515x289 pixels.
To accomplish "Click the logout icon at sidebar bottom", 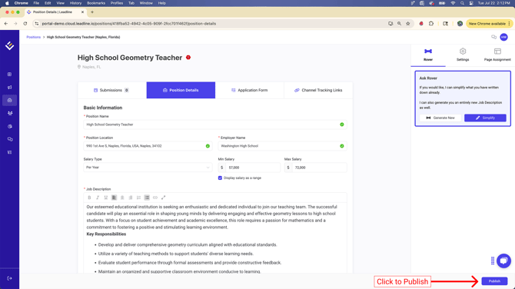I will (9, 278).
